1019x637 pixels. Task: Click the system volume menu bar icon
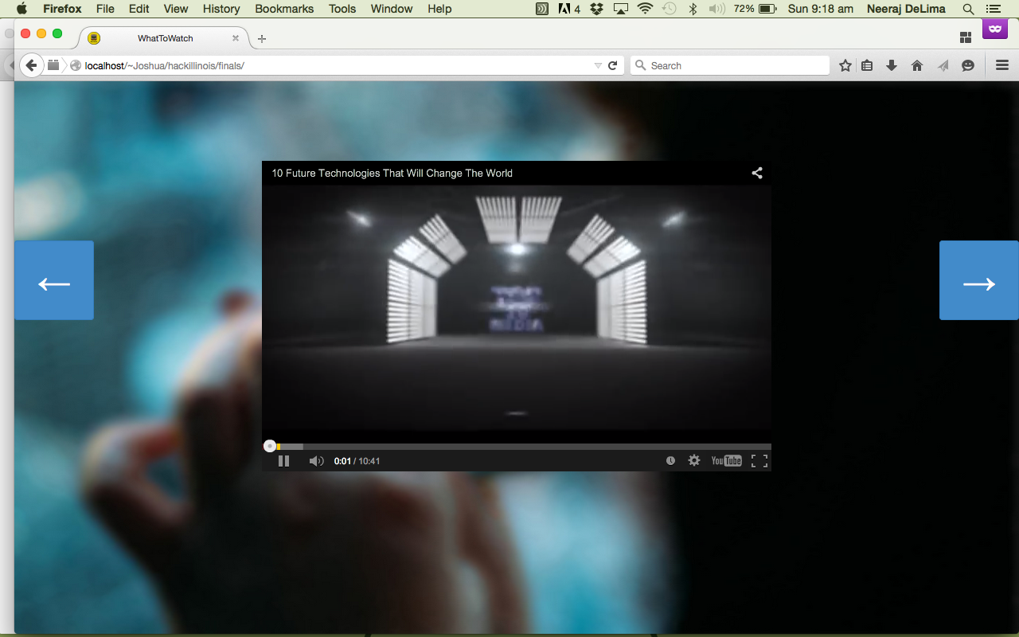click(x=716, y=9)
